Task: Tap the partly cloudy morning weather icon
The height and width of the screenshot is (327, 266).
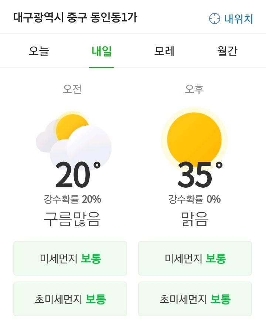Action: (x=74, y=139)
